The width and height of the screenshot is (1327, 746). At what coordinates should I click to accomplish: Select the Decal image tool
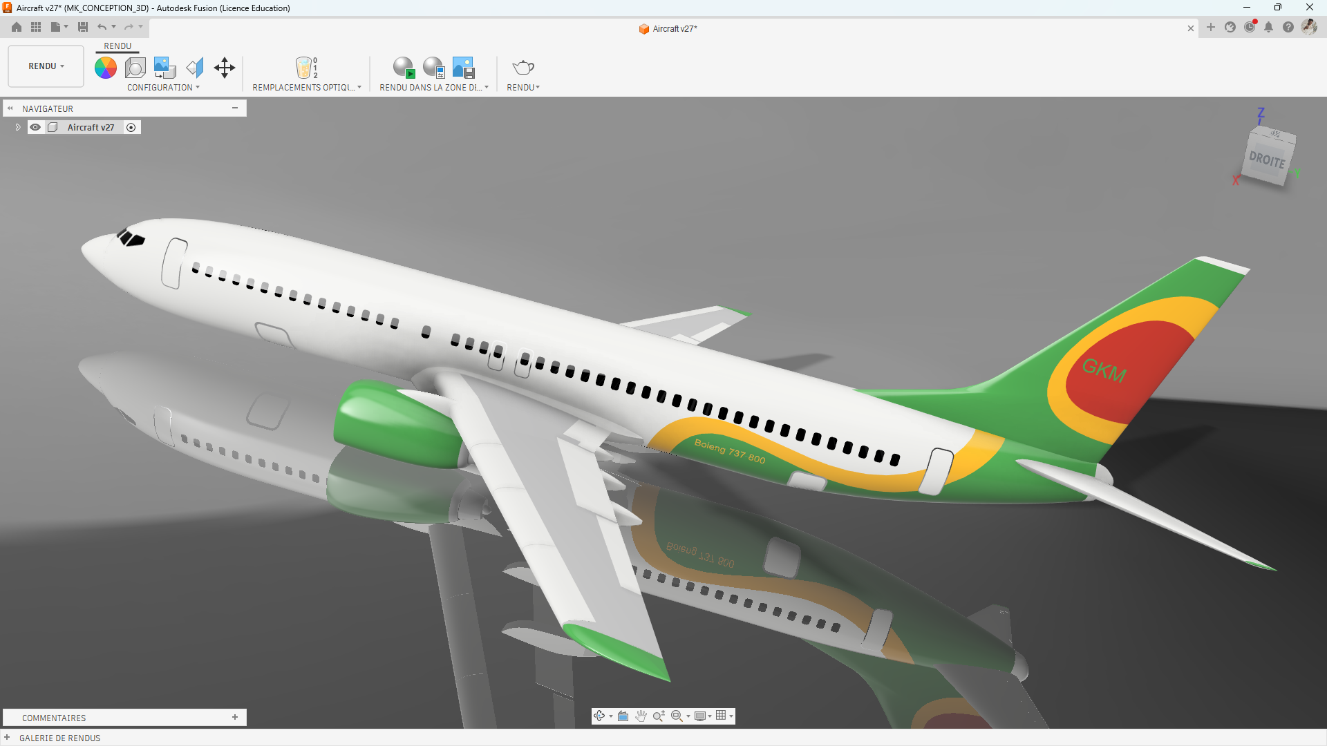pyautogui.click(x=164, y=68)
